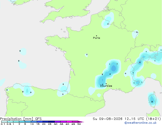Pick the purple 30–35 mm legend swatch
Screen dimensions: 162x125
(x=57, y=122)
